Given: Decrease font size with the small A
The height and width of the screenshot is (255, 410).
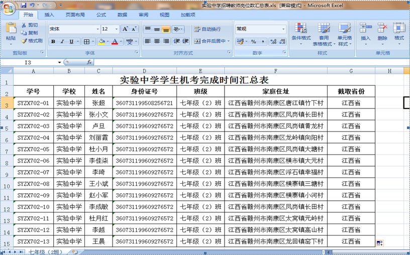Looking at the screenshot, I should coord(134,29).
